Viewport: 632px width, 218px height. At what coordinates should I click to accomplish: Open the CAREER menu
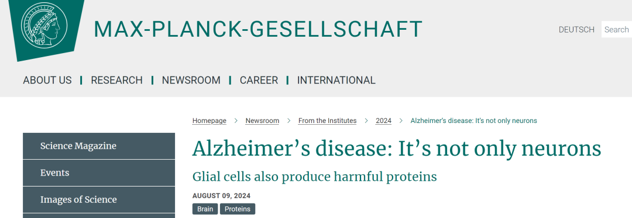click(259, 80)
